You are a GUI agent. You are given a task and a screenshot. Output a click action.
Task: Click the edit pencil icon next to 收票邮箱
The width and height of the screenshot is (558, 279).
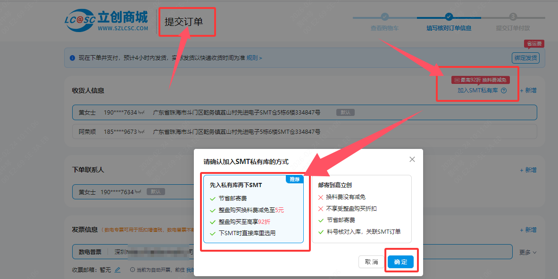[117, 270]
